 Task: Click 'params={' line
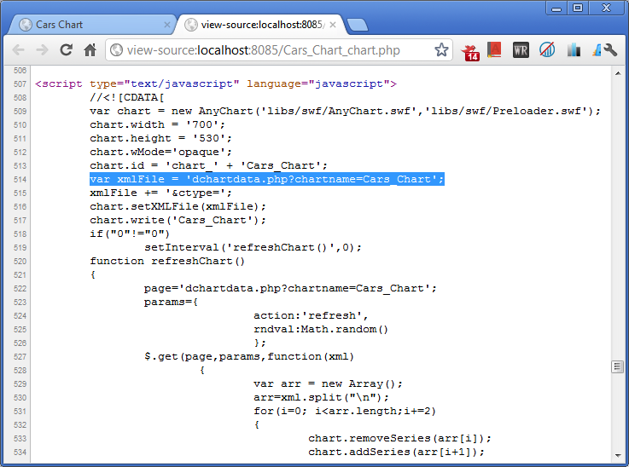(171, 302)
